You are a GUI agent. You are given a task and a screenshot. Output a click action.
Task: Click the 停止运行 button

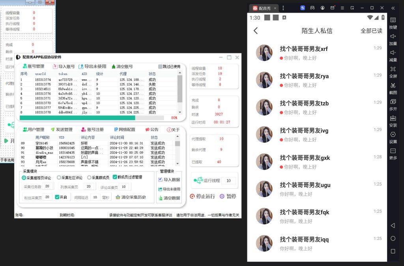coord(202,196)
